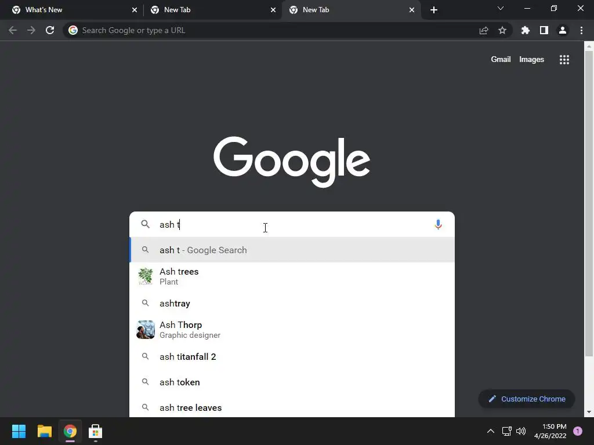Click Chrome icon on the taskbar

pos(70,431)
